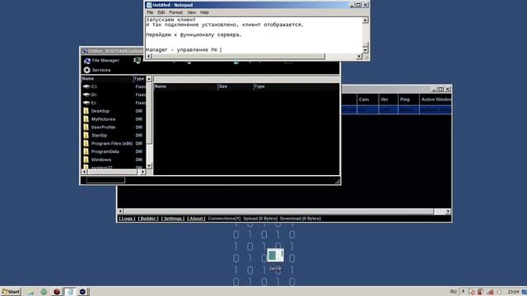Open the Desktop folder icon
Image resolution: width=527 pixels, height=296 pixels.
[x=86, y=111]
